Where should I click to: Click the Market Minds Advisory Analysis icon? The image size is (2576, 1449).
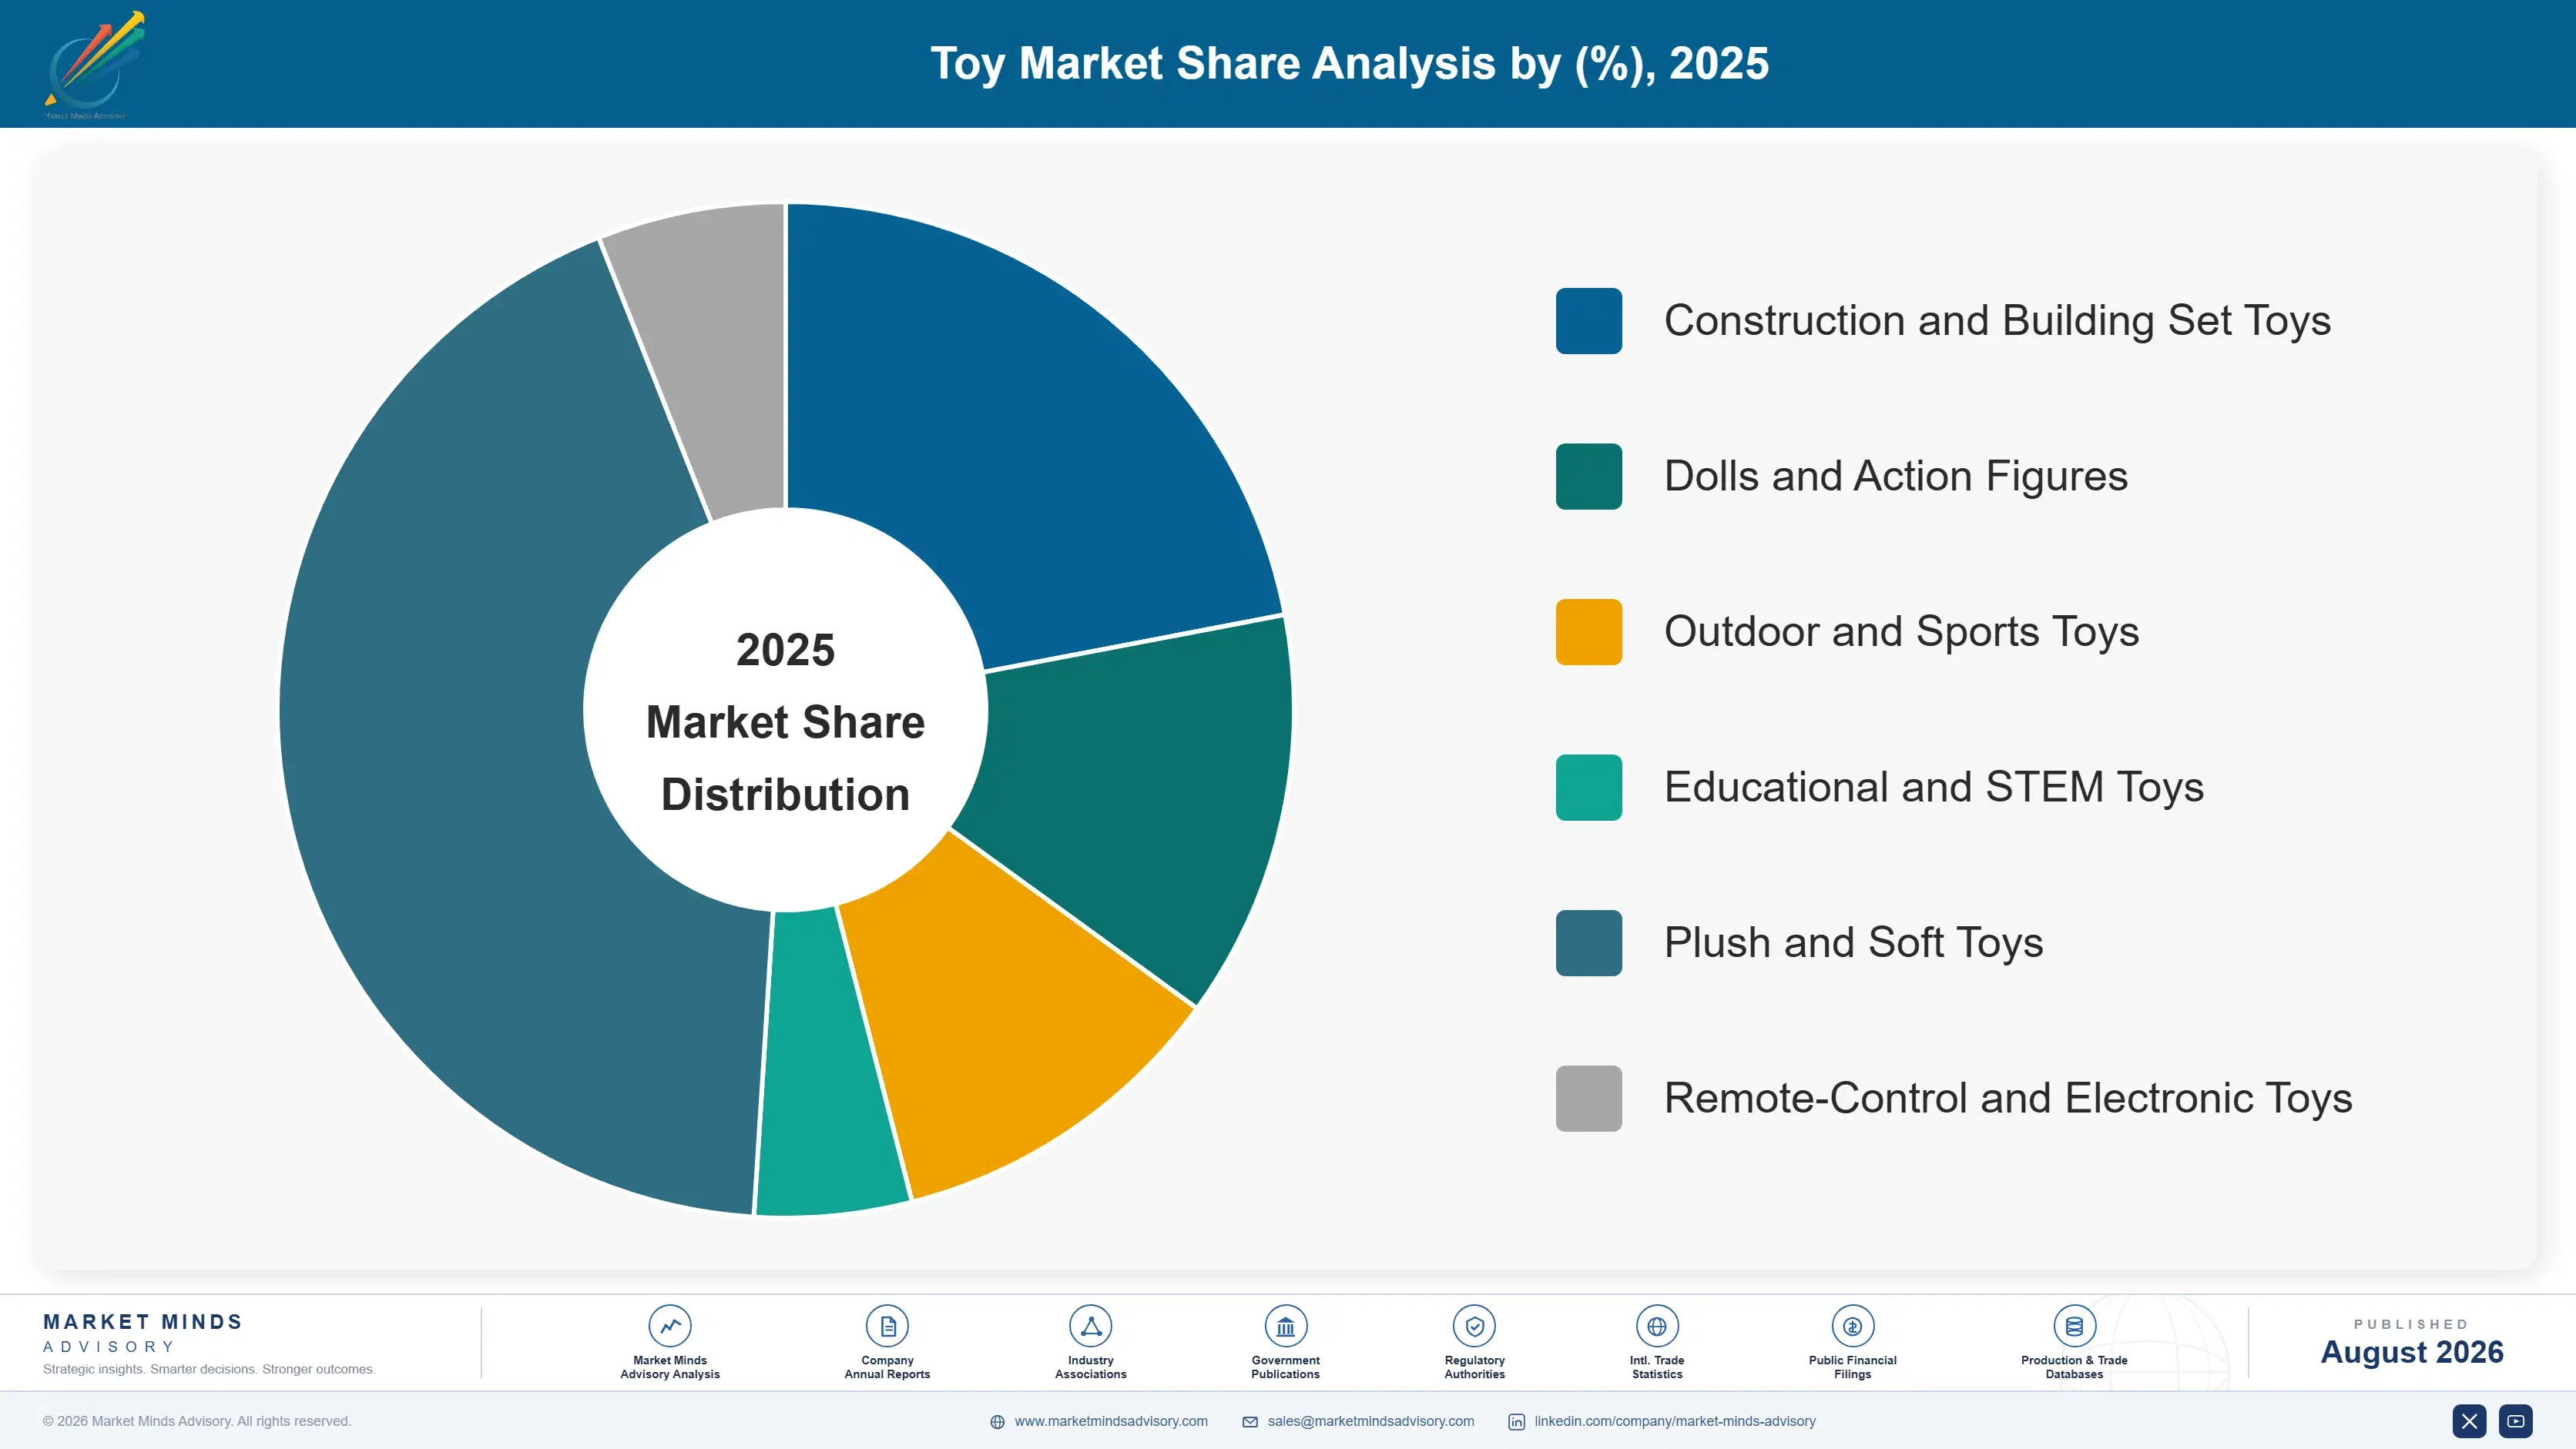[670, 1326]
